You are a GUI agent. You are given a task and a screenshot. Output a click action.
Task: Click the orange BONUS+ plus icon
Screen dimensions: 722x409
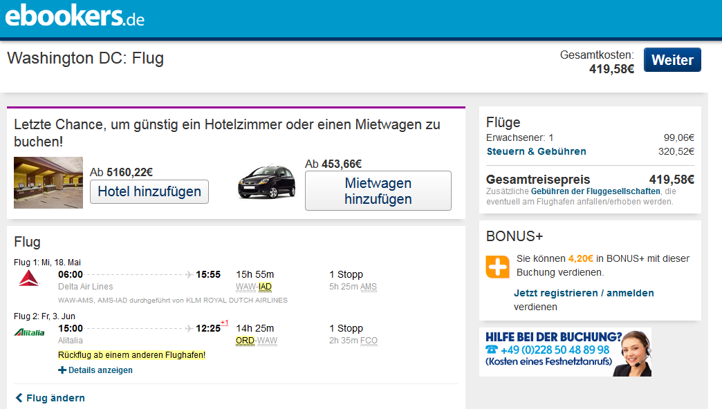tap(497, 267)
